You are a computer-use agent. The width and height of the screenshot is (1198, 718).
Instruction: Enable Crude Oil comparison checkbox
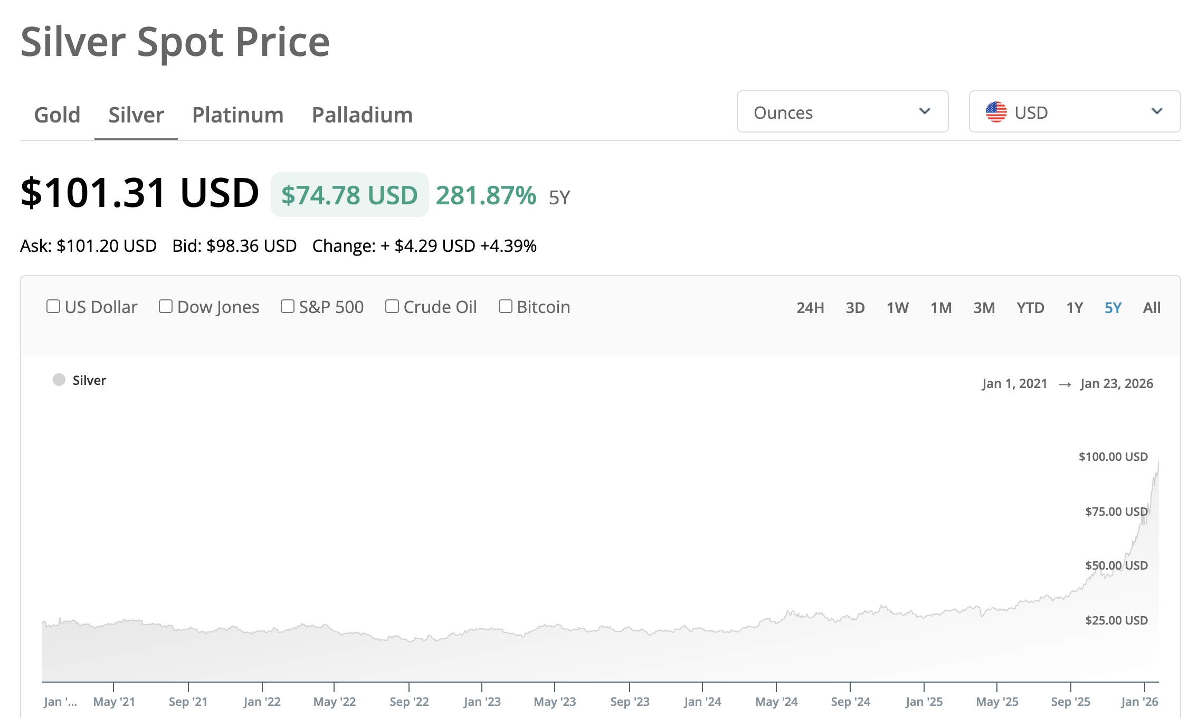(392, 307)
